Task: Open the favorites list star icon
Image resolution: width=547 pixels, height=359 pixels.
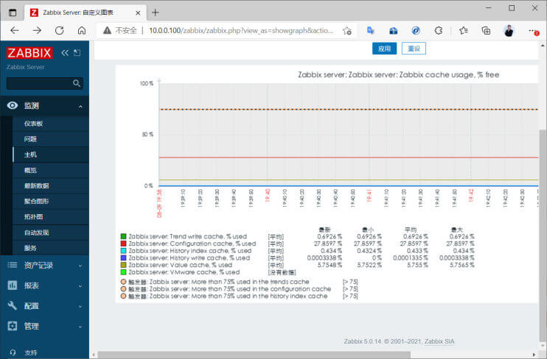Action: pos(463,31)
